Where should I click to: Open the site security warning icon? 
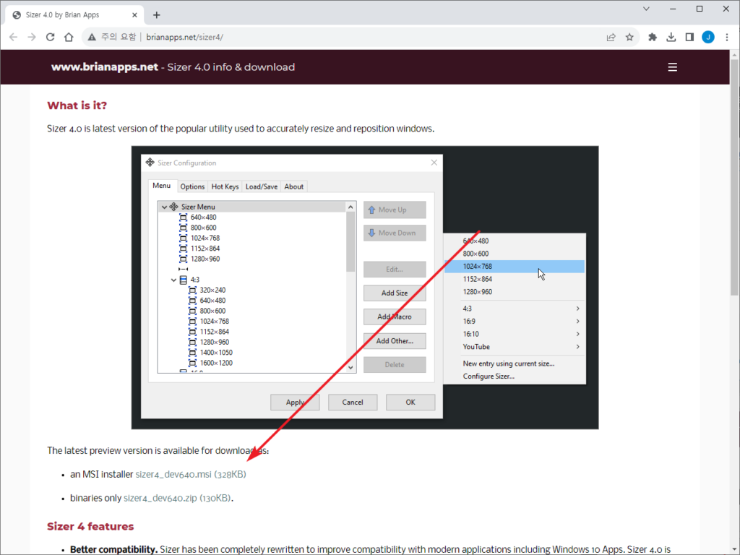pos(91,37)
